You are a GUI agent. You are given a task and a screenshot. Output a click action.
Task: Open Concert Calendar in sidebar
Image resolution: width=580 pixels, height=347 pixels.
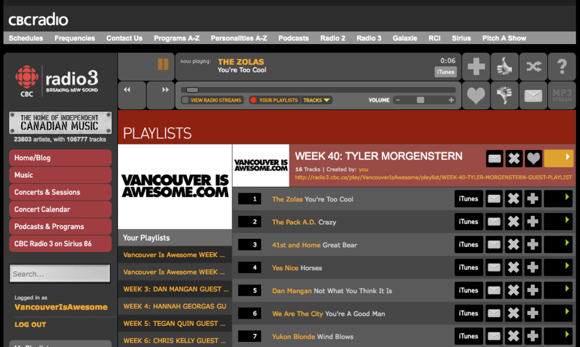point(60,209)
